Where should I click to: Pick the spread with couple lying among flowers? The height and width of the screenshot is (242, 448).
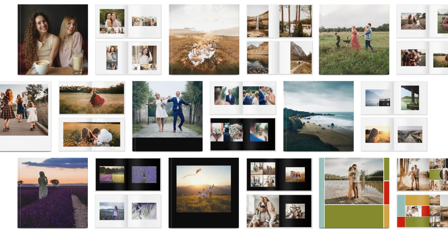pos(92,134)
